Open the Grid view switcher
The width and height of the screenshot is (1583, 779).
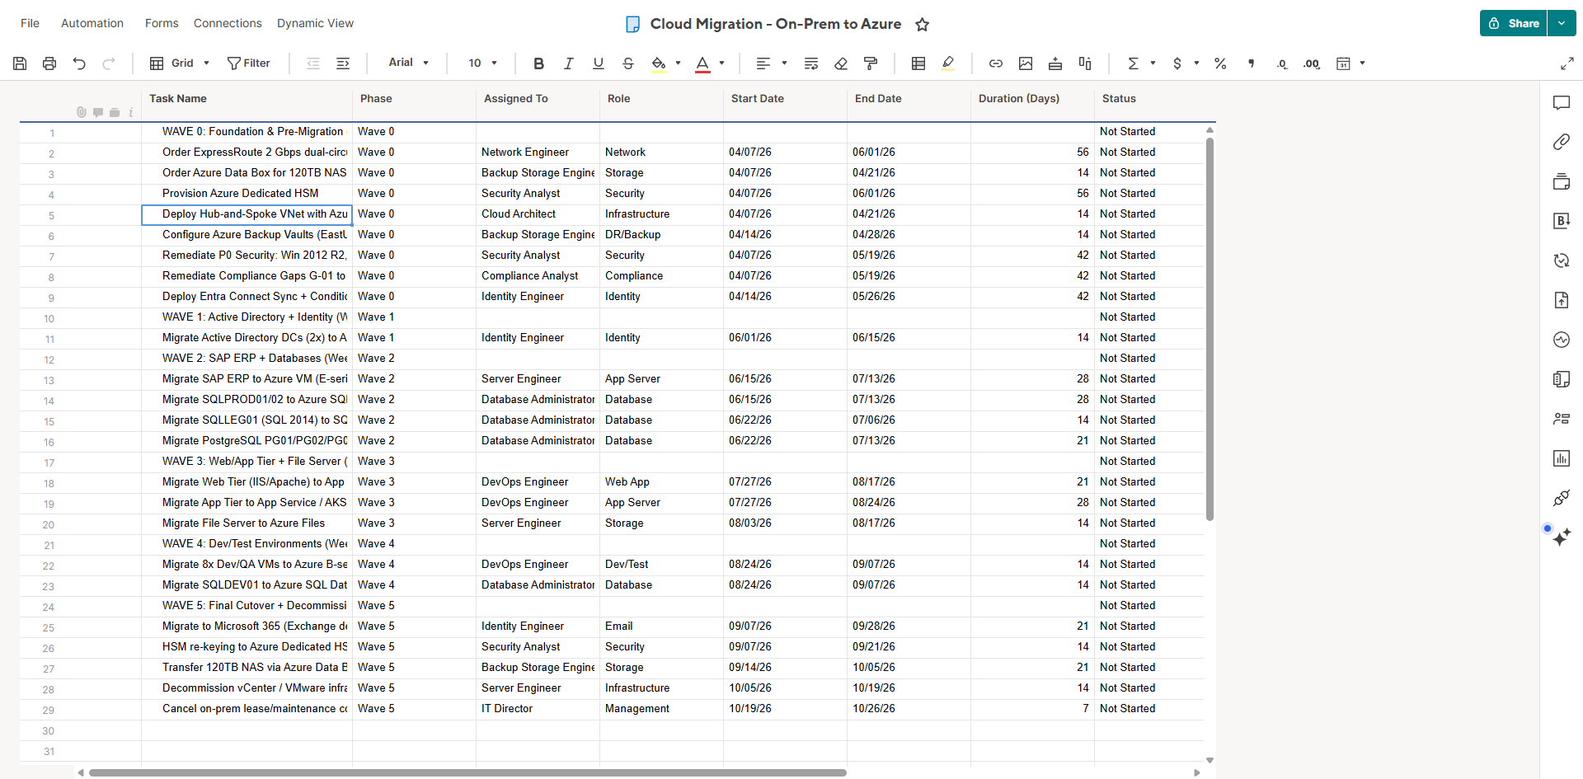[178, 63]
